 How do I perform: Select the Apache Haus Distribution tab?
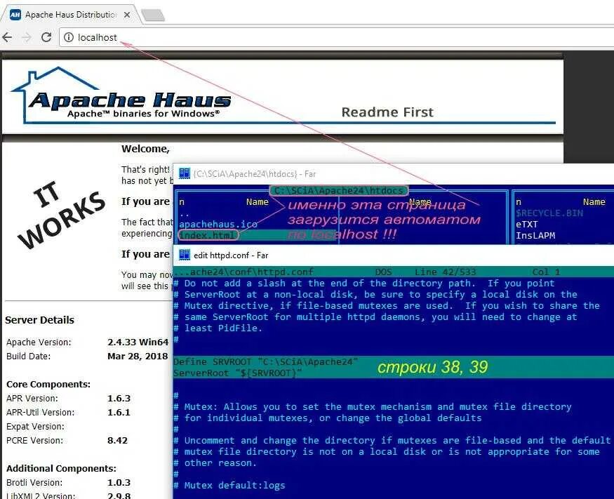70,15
